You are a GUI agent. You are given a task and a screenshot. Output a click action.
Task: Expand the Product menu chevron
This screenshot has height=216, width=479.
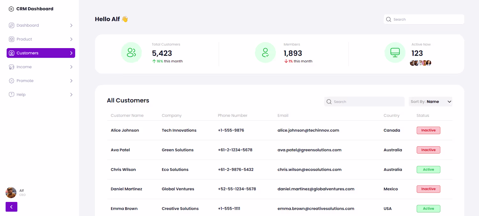coord(71,39)
